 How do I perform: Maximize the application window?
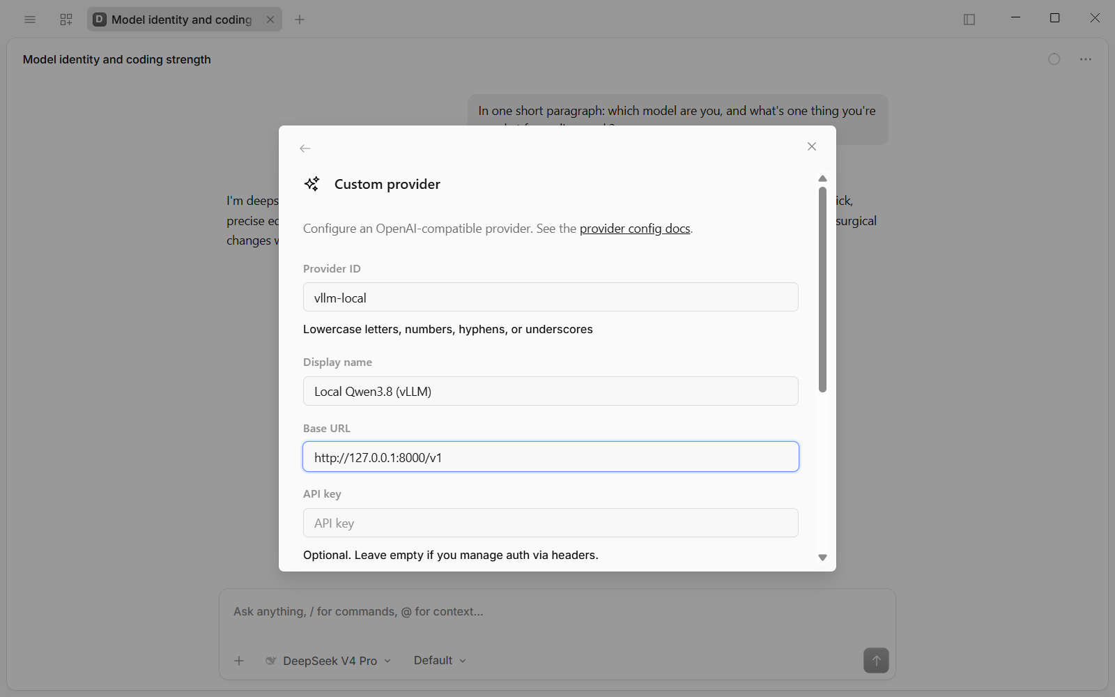coord(1055,18)
